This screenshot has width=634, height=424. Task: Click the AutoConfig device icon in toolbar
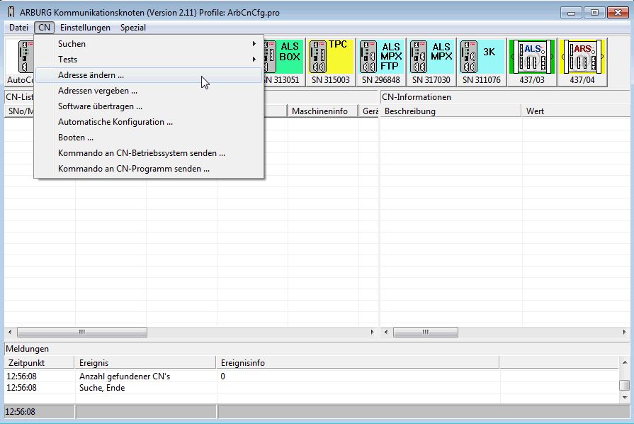click(20, 62)
